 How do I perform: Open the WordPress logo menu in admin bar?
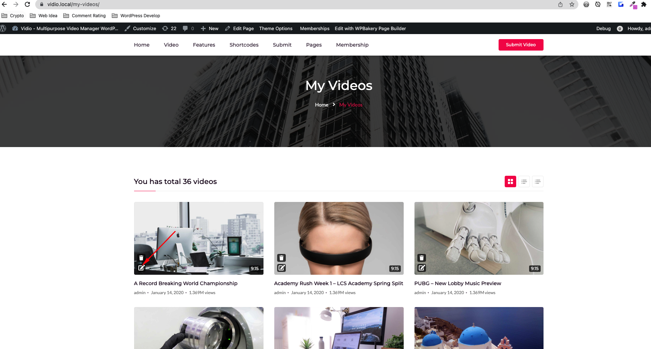pos(3,28)
